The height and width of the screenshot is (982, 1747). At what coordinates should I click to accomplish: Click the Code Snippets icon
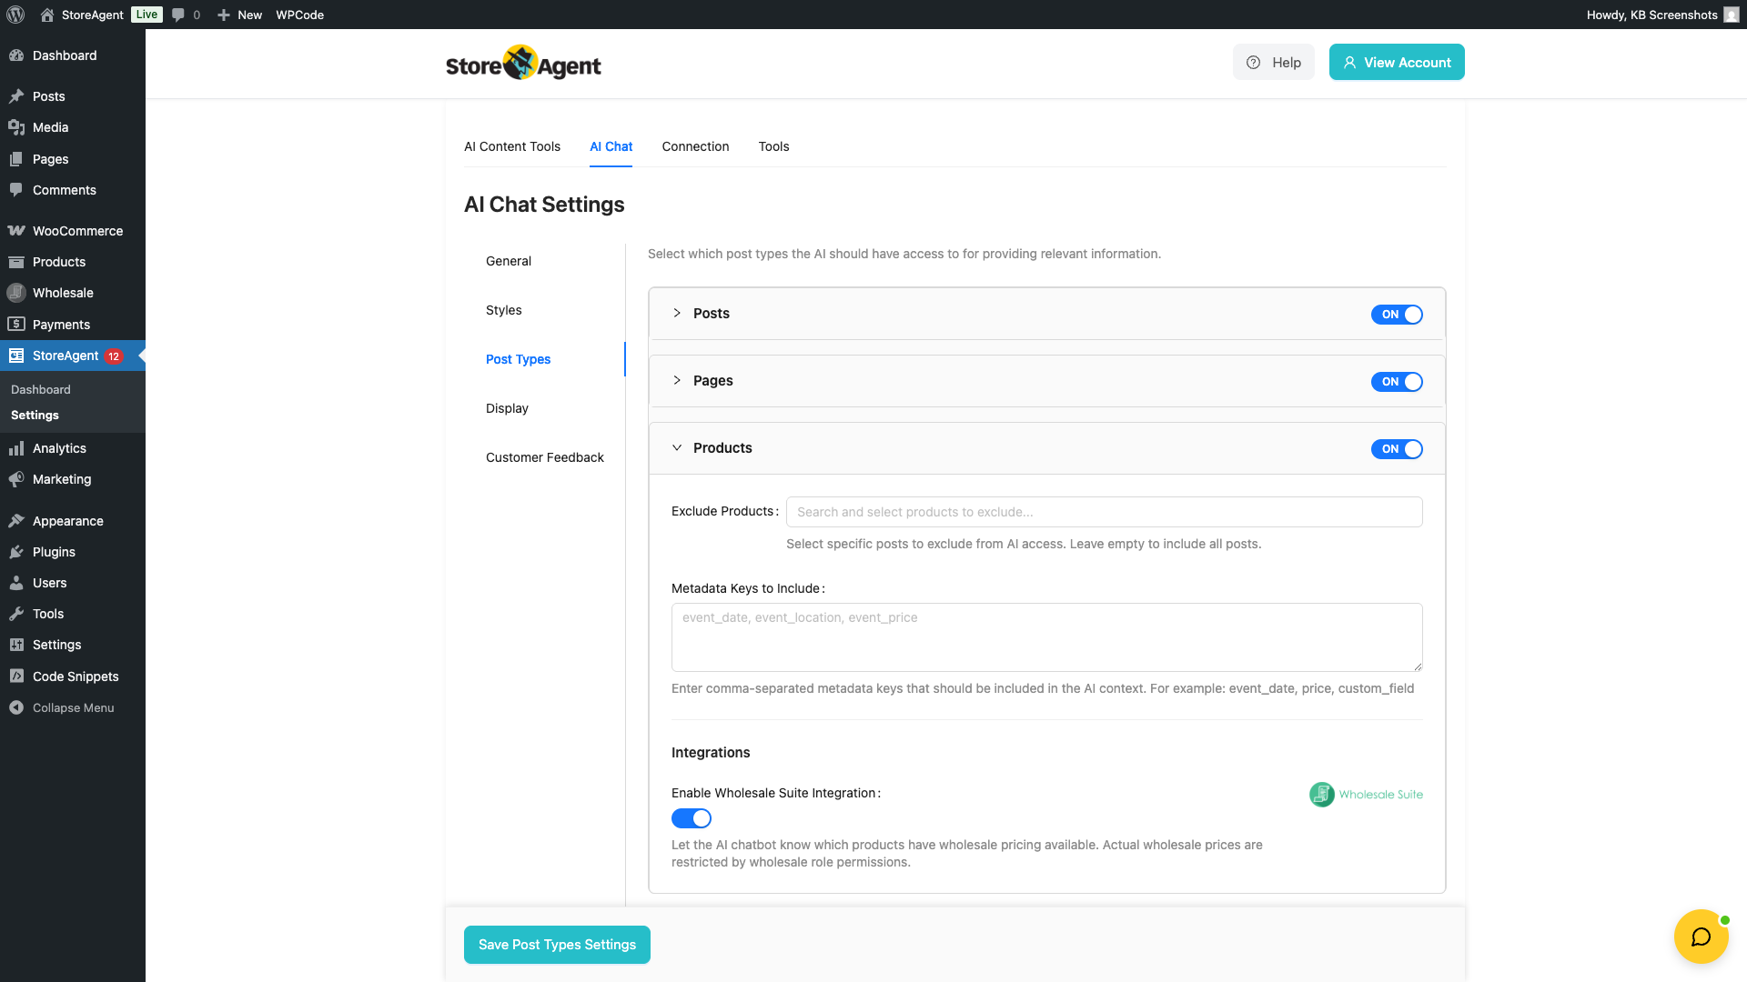[x=16, y=676]
